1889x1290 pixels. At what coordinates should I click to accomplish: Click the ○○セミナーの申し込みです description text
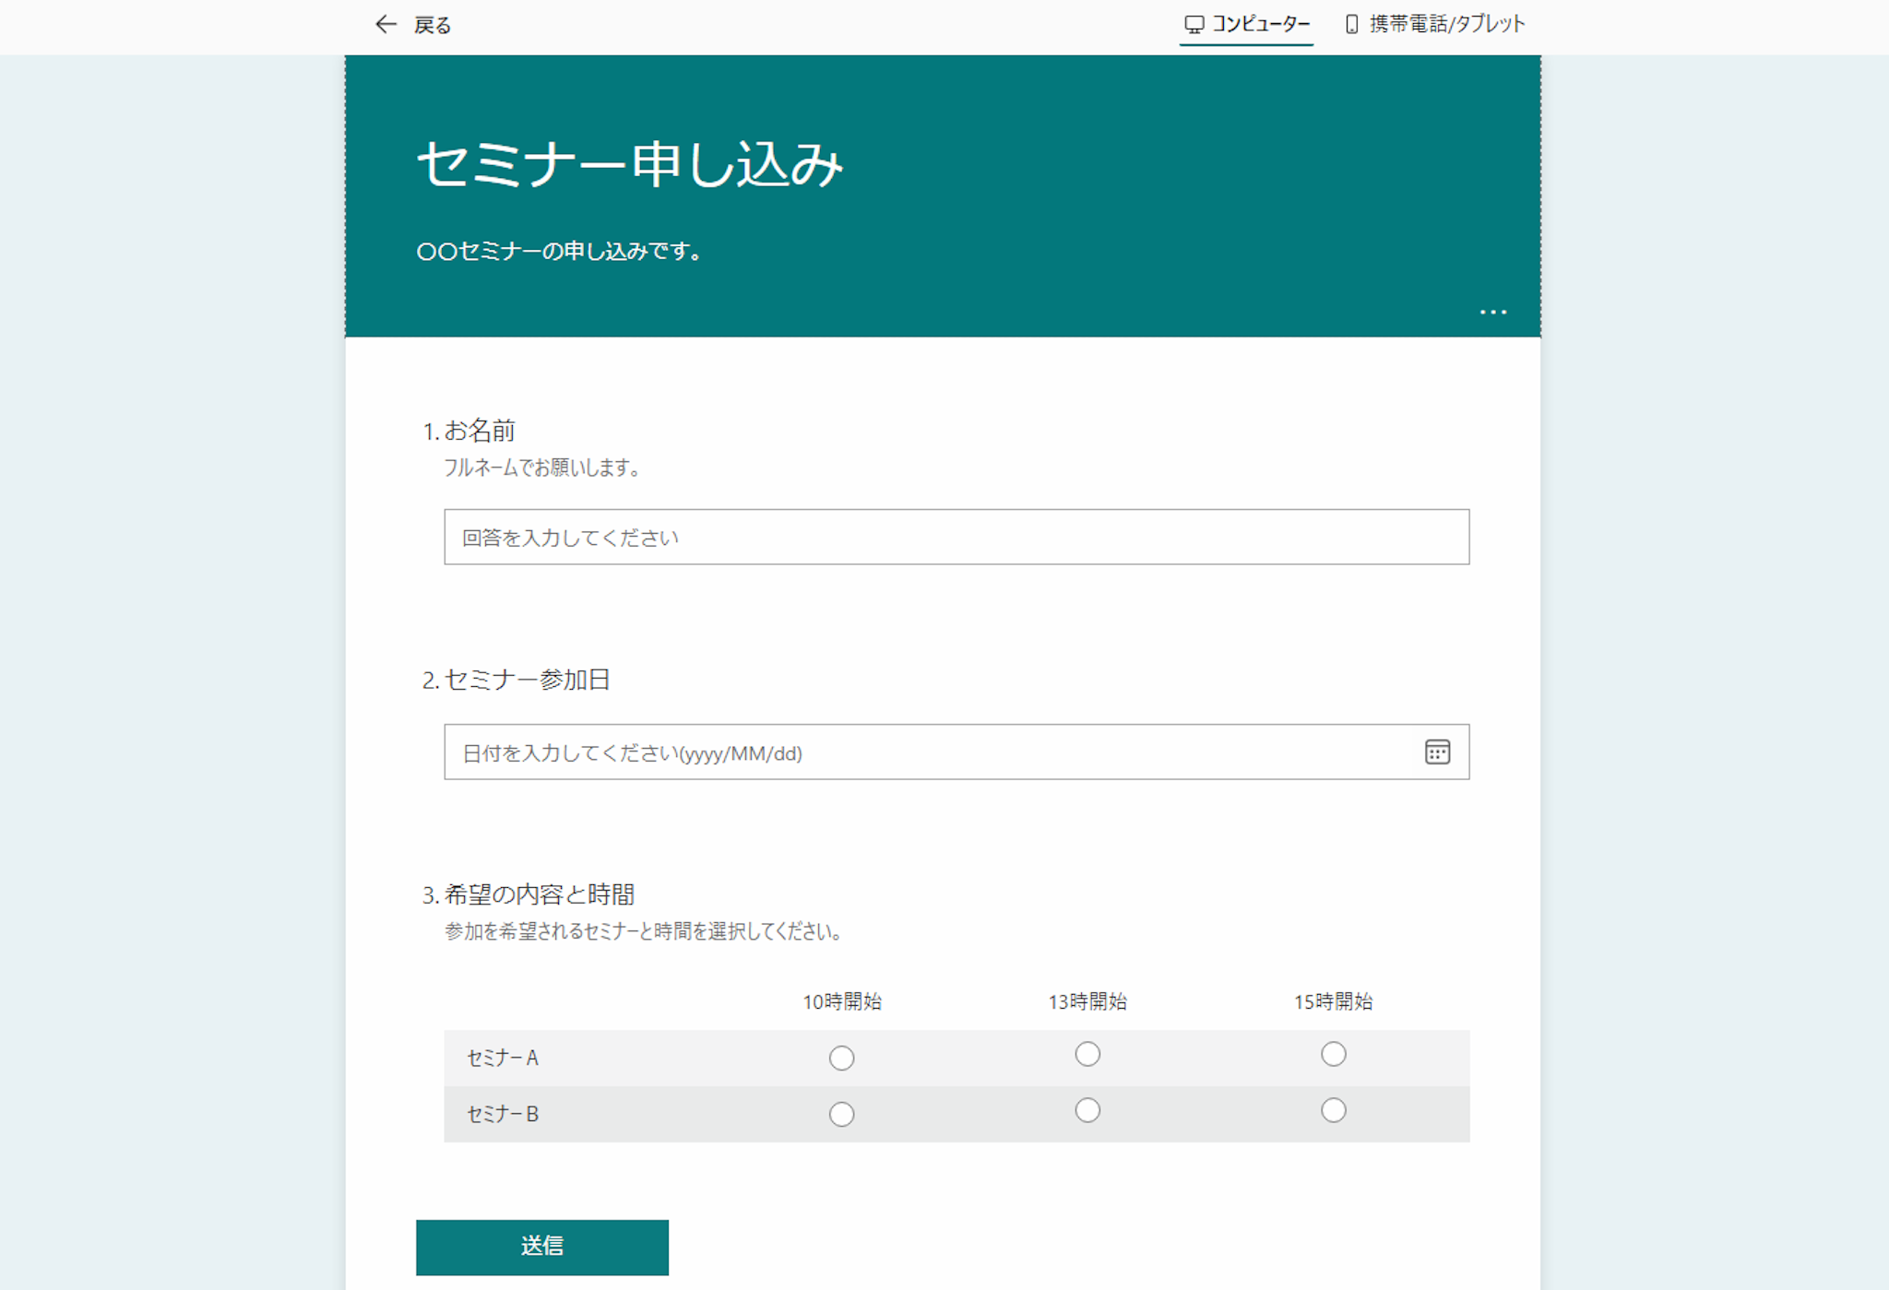[560, 252]
